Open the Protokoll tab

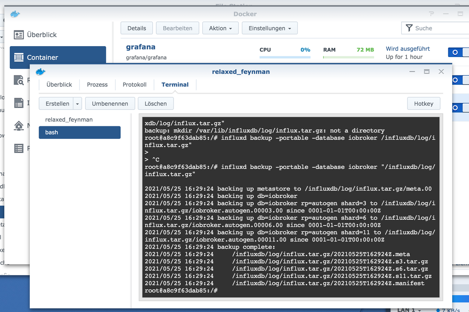point(134,84)
